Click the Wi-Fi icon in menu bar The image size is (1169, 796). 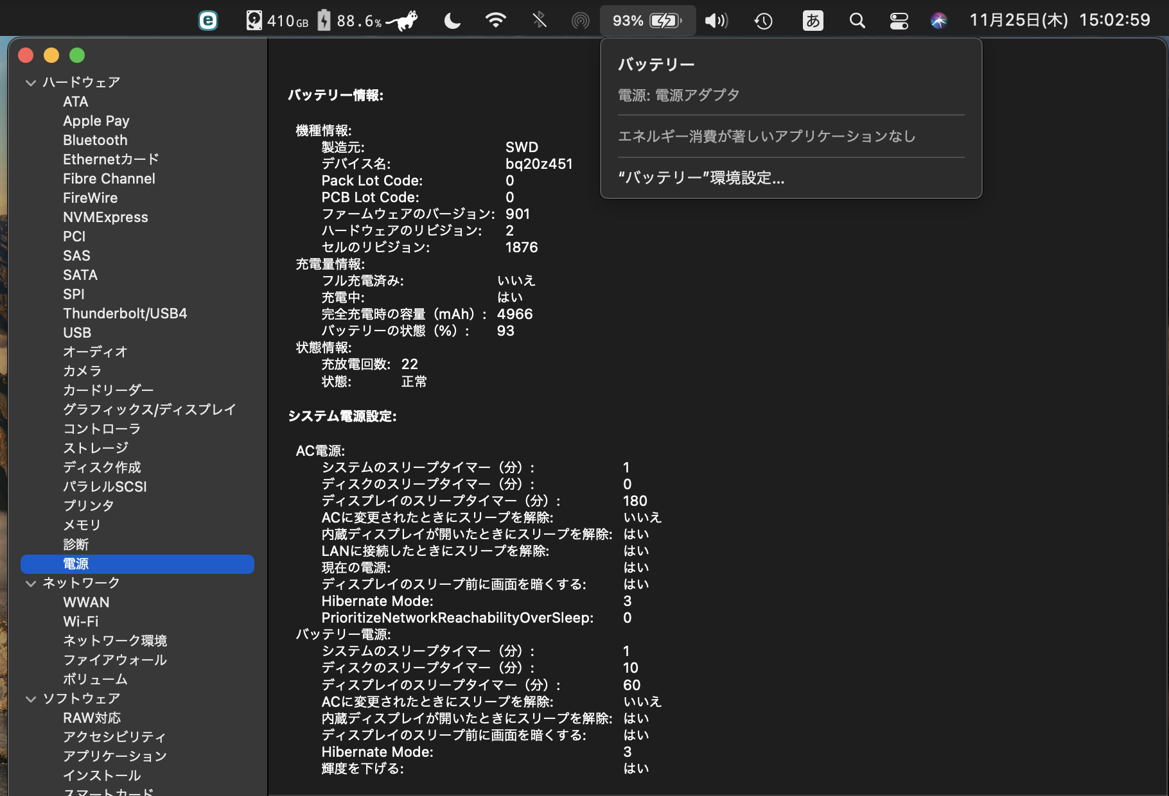(x=495, y=21)
